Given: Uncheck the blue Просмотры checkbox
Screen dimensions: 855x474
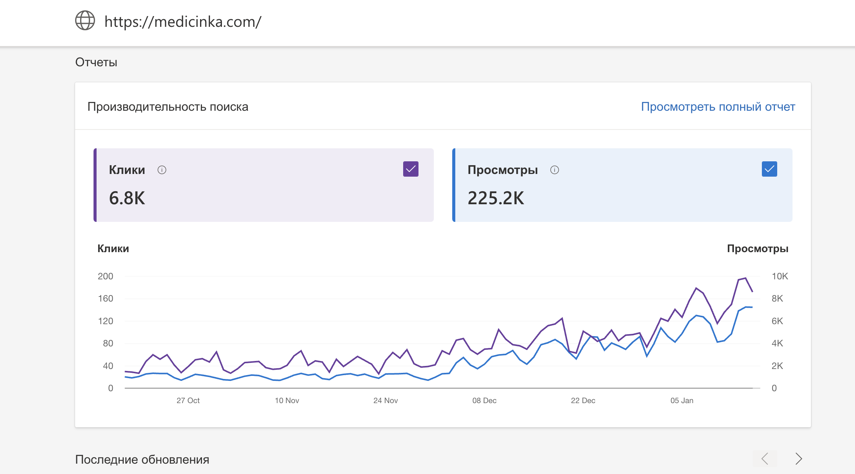Looking at the screenshot, I should (769, 169).
